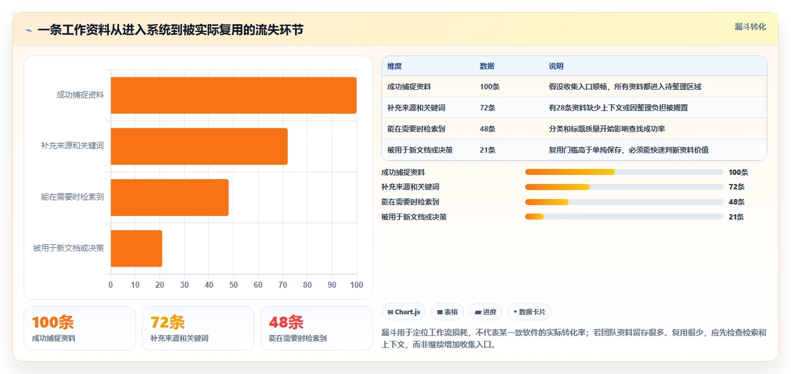This screenshot has width=791, height=374.
Task: Click the progress list label 被用于新文档或决策
Action: click(414, 217)
